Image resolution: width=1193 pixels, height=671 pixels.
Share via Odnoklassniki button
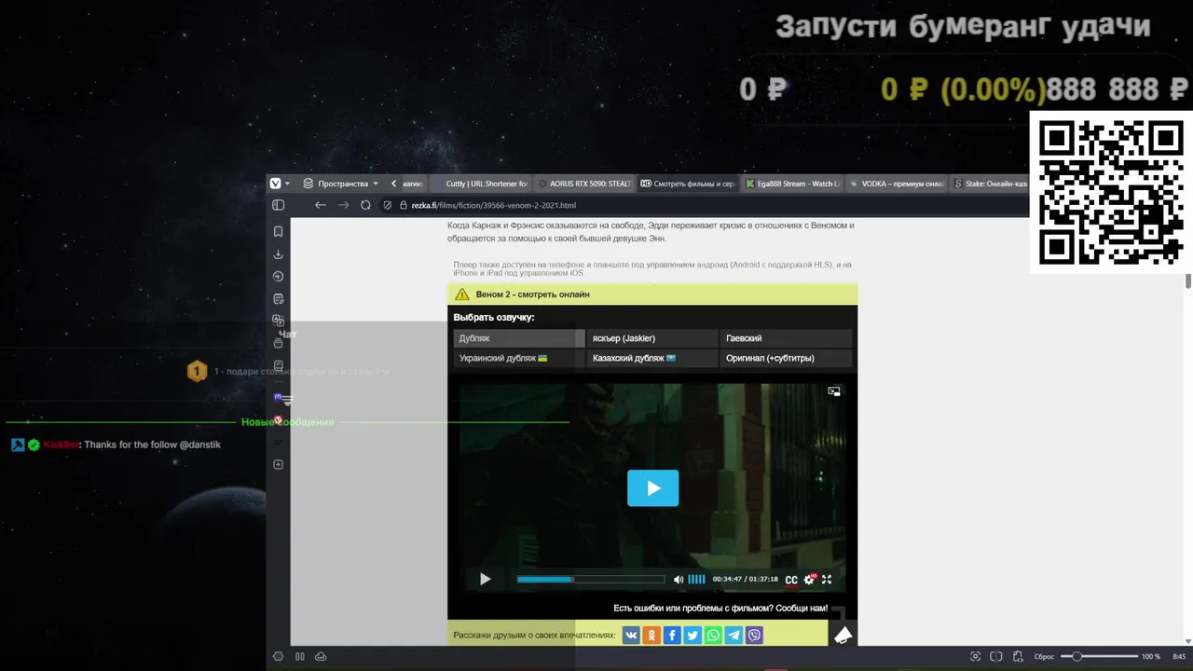pos(651,636)
